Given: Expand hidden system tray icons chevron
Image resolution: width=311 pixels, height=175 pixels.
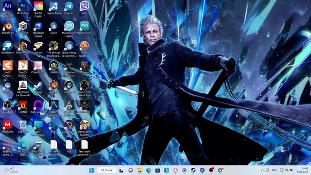Looking at the screenshot, I should (x=262, y=170).
